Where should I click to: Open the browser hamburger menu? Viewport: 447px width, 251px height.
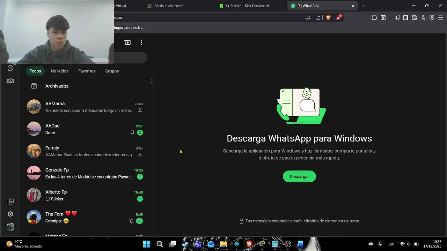tap(440, 17)
